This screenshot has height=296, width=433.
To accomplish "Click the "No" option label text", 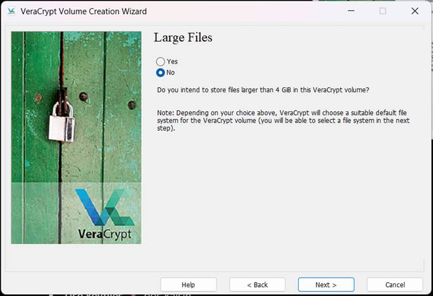I will click(x=170, y=73).
